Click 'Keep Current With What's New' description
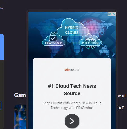Image resolution: width=127 pixels, height=129 pixels. pyautogui.click(x=72, y=105)
